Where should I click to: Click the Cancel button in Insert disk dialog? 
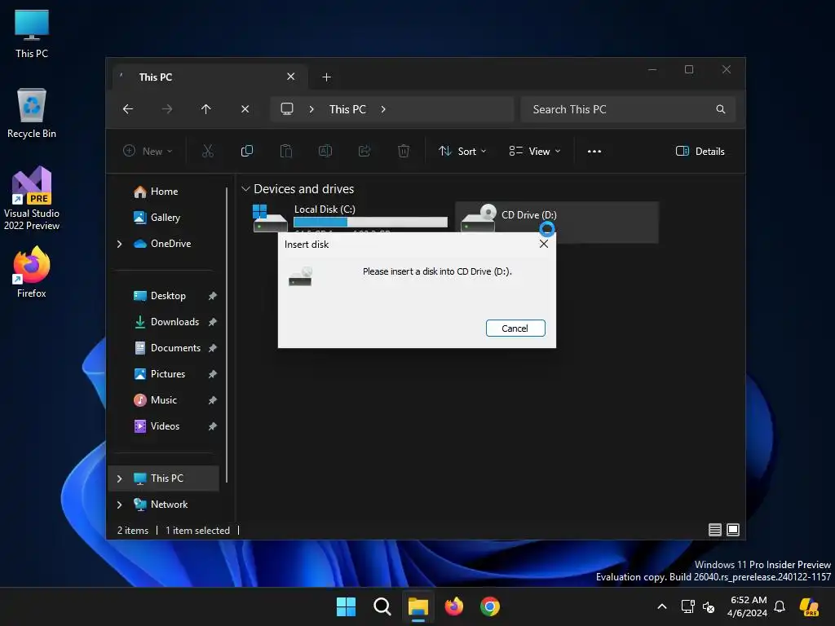coord(515,328)
